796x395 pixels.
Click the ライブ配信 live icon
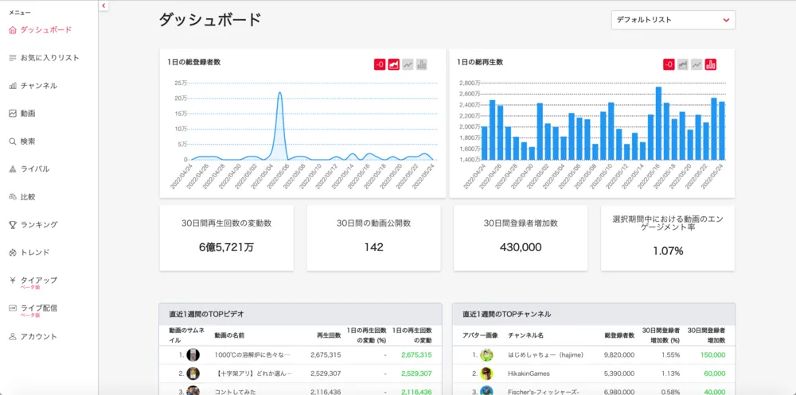point(13,308)
